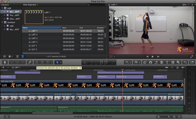The width and height of the screenshot is (196, 119).
Task: Sort by the End column header
Action: [87, 28]
